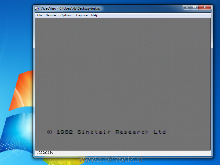
Task: Open the Capture menu
Action: (82, 15)
